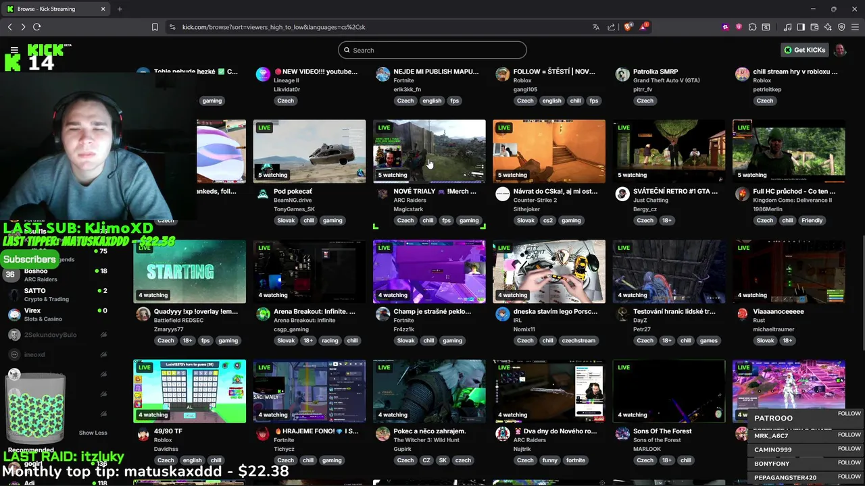Click the MARLOOK channel avatar
The height and width of the screenshot is (486, 865).
click(x=622, y=434)
